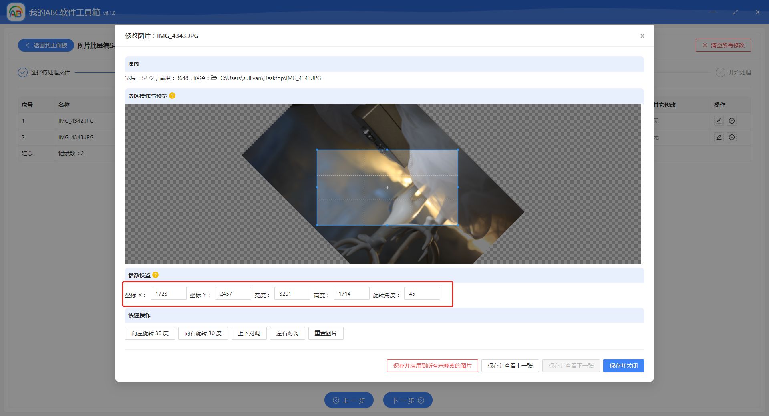Open help tip next to 选区操作与预览
The height and width of the screenshot is (416, 769).
[172, 96]
